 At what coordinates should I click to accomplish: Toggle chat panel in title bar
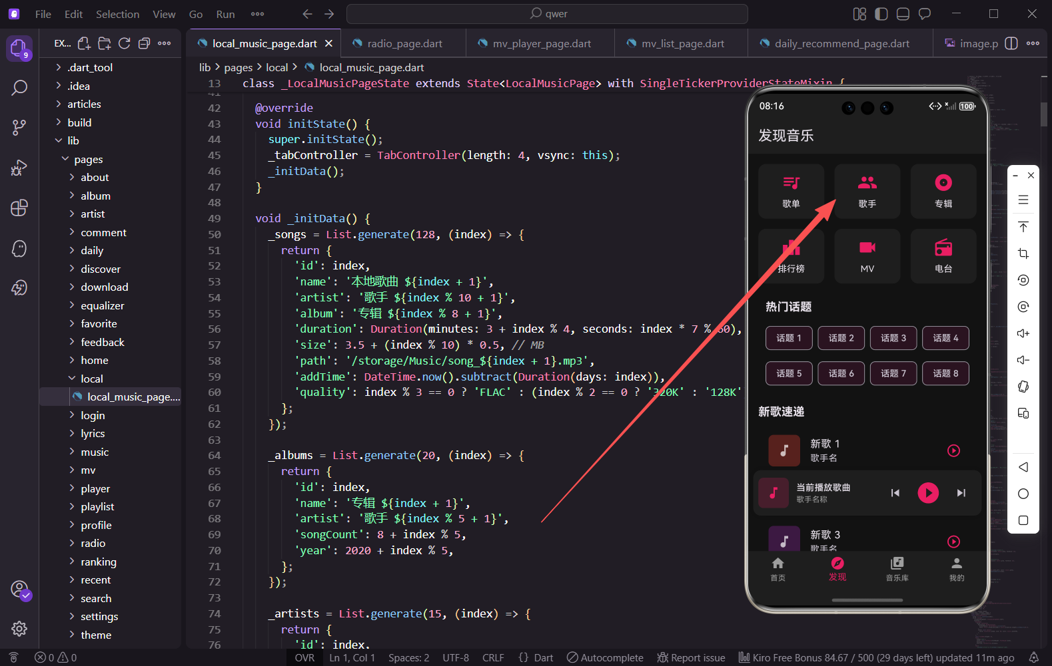pos(925,14)
